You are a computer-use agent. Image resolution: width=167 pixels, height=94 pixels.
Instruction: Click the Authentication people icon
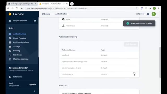(x=10, y=34)
